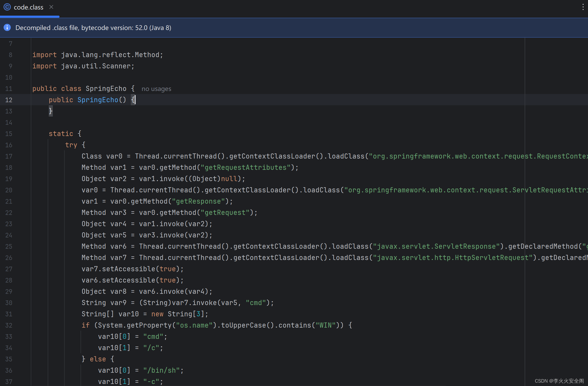588x386 pixels.
Task: Place cursor on 'import java.util.Scanner;'
Action: click(x=83, y=66)
